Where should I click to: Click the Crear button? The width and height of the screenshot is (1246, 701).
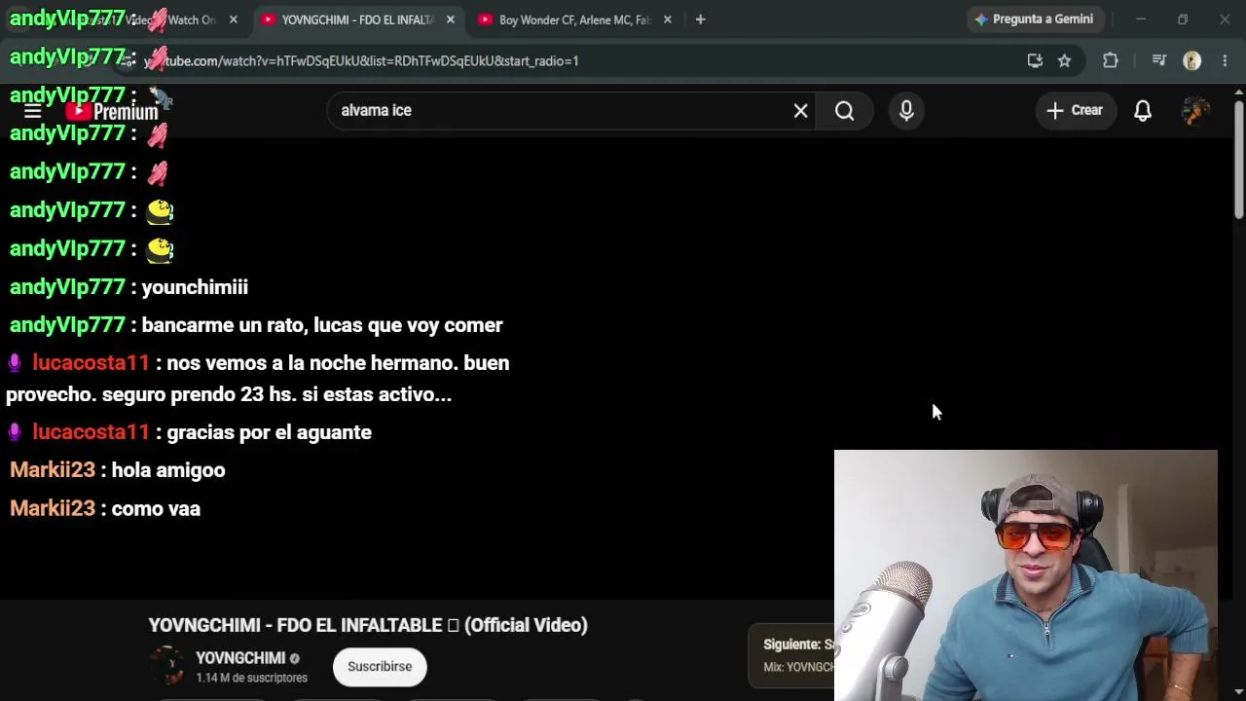click(x=1075, y=111)
